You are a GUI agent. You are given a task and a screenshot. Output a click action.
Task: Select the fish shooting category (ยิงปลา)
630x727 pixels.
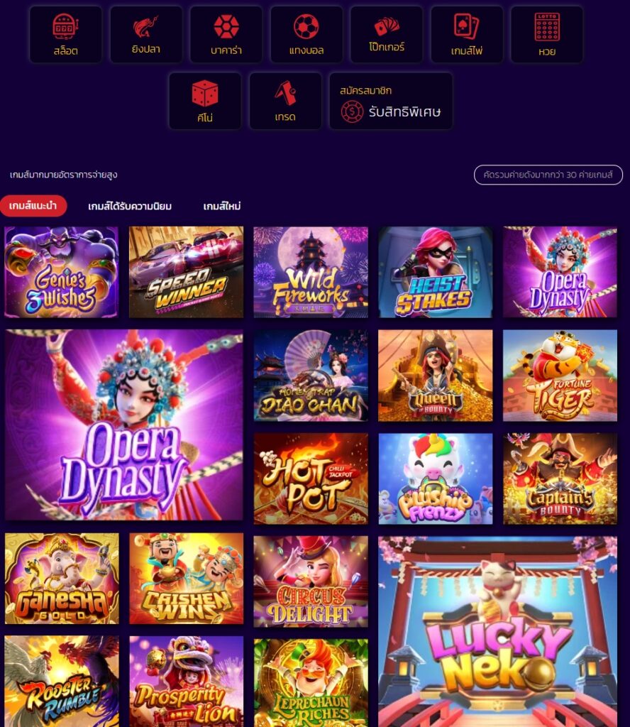(146, 34)
